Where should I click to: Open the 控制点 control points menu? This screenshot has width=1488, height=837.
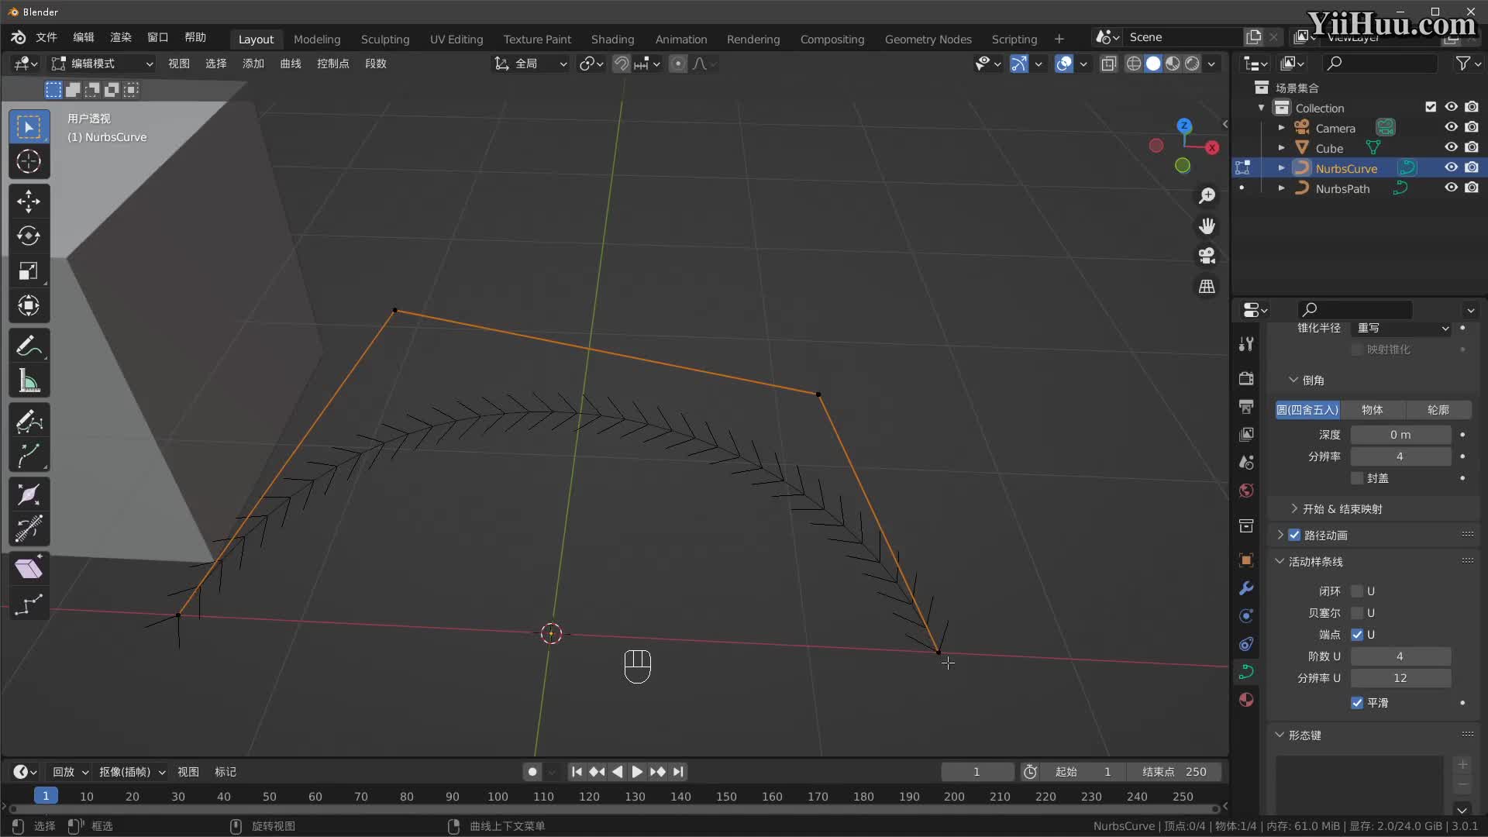tap(332, 64)
